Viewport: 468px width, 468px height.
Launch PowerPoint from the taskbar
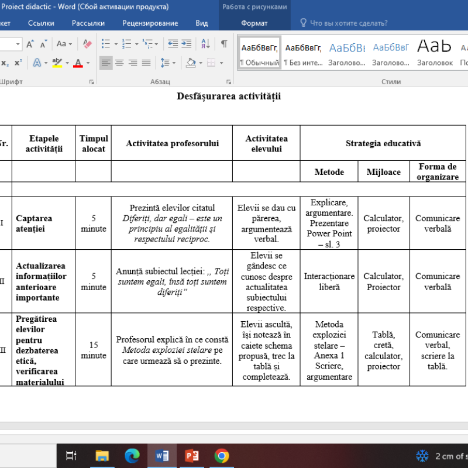pyautogui.click(x=190, y=456)
